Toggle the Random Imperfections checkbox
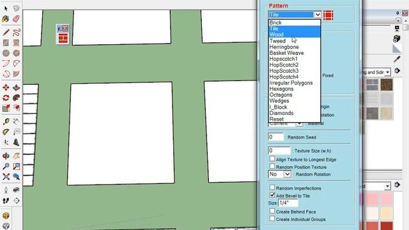 (272, 187)
